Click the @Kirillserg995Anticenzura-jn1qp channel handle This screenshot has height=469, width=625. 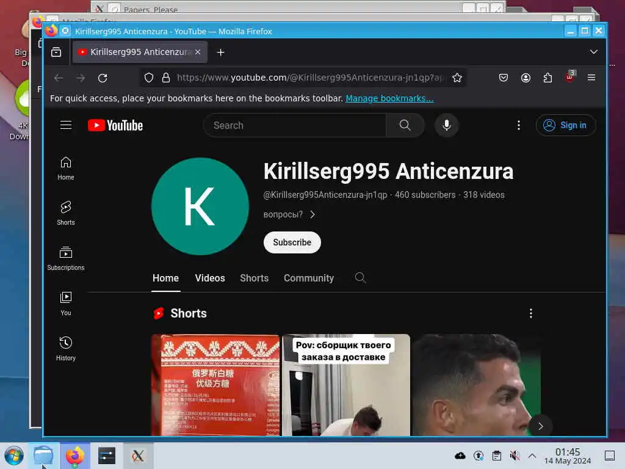(x=325, y=195)
